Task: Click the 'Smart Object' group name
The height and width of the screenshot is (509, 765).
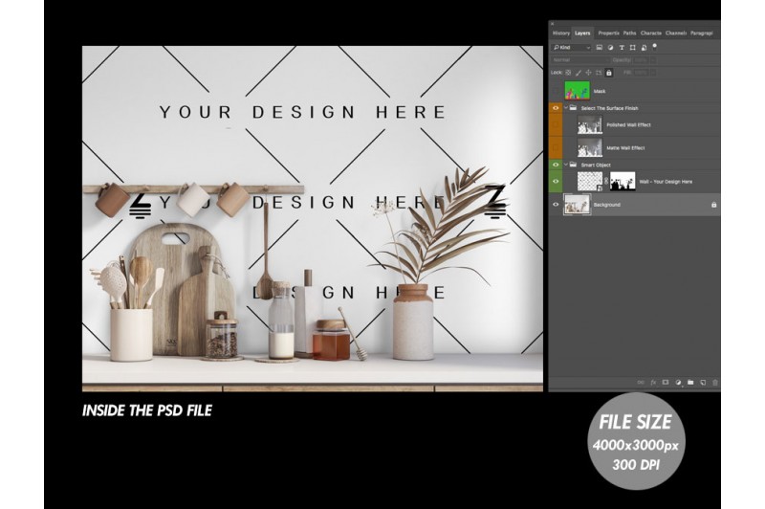Action: (596, 165)
